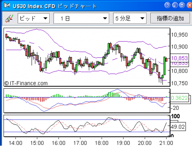Open the 5分足 timeframe dropdown
The image size is (192, 146).
pos(130,18)
